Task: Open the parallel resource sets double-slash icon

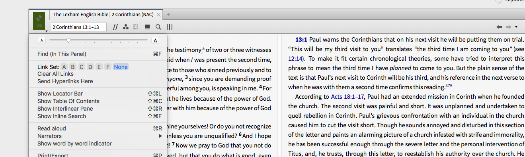Action: [116, 27]
